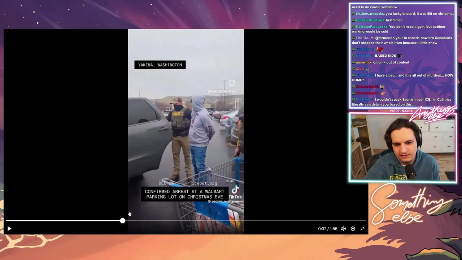The height and width of the screenshot is (260, 462).
Task: Click the chat message 'first time?'
Action: tap(394, 20)
